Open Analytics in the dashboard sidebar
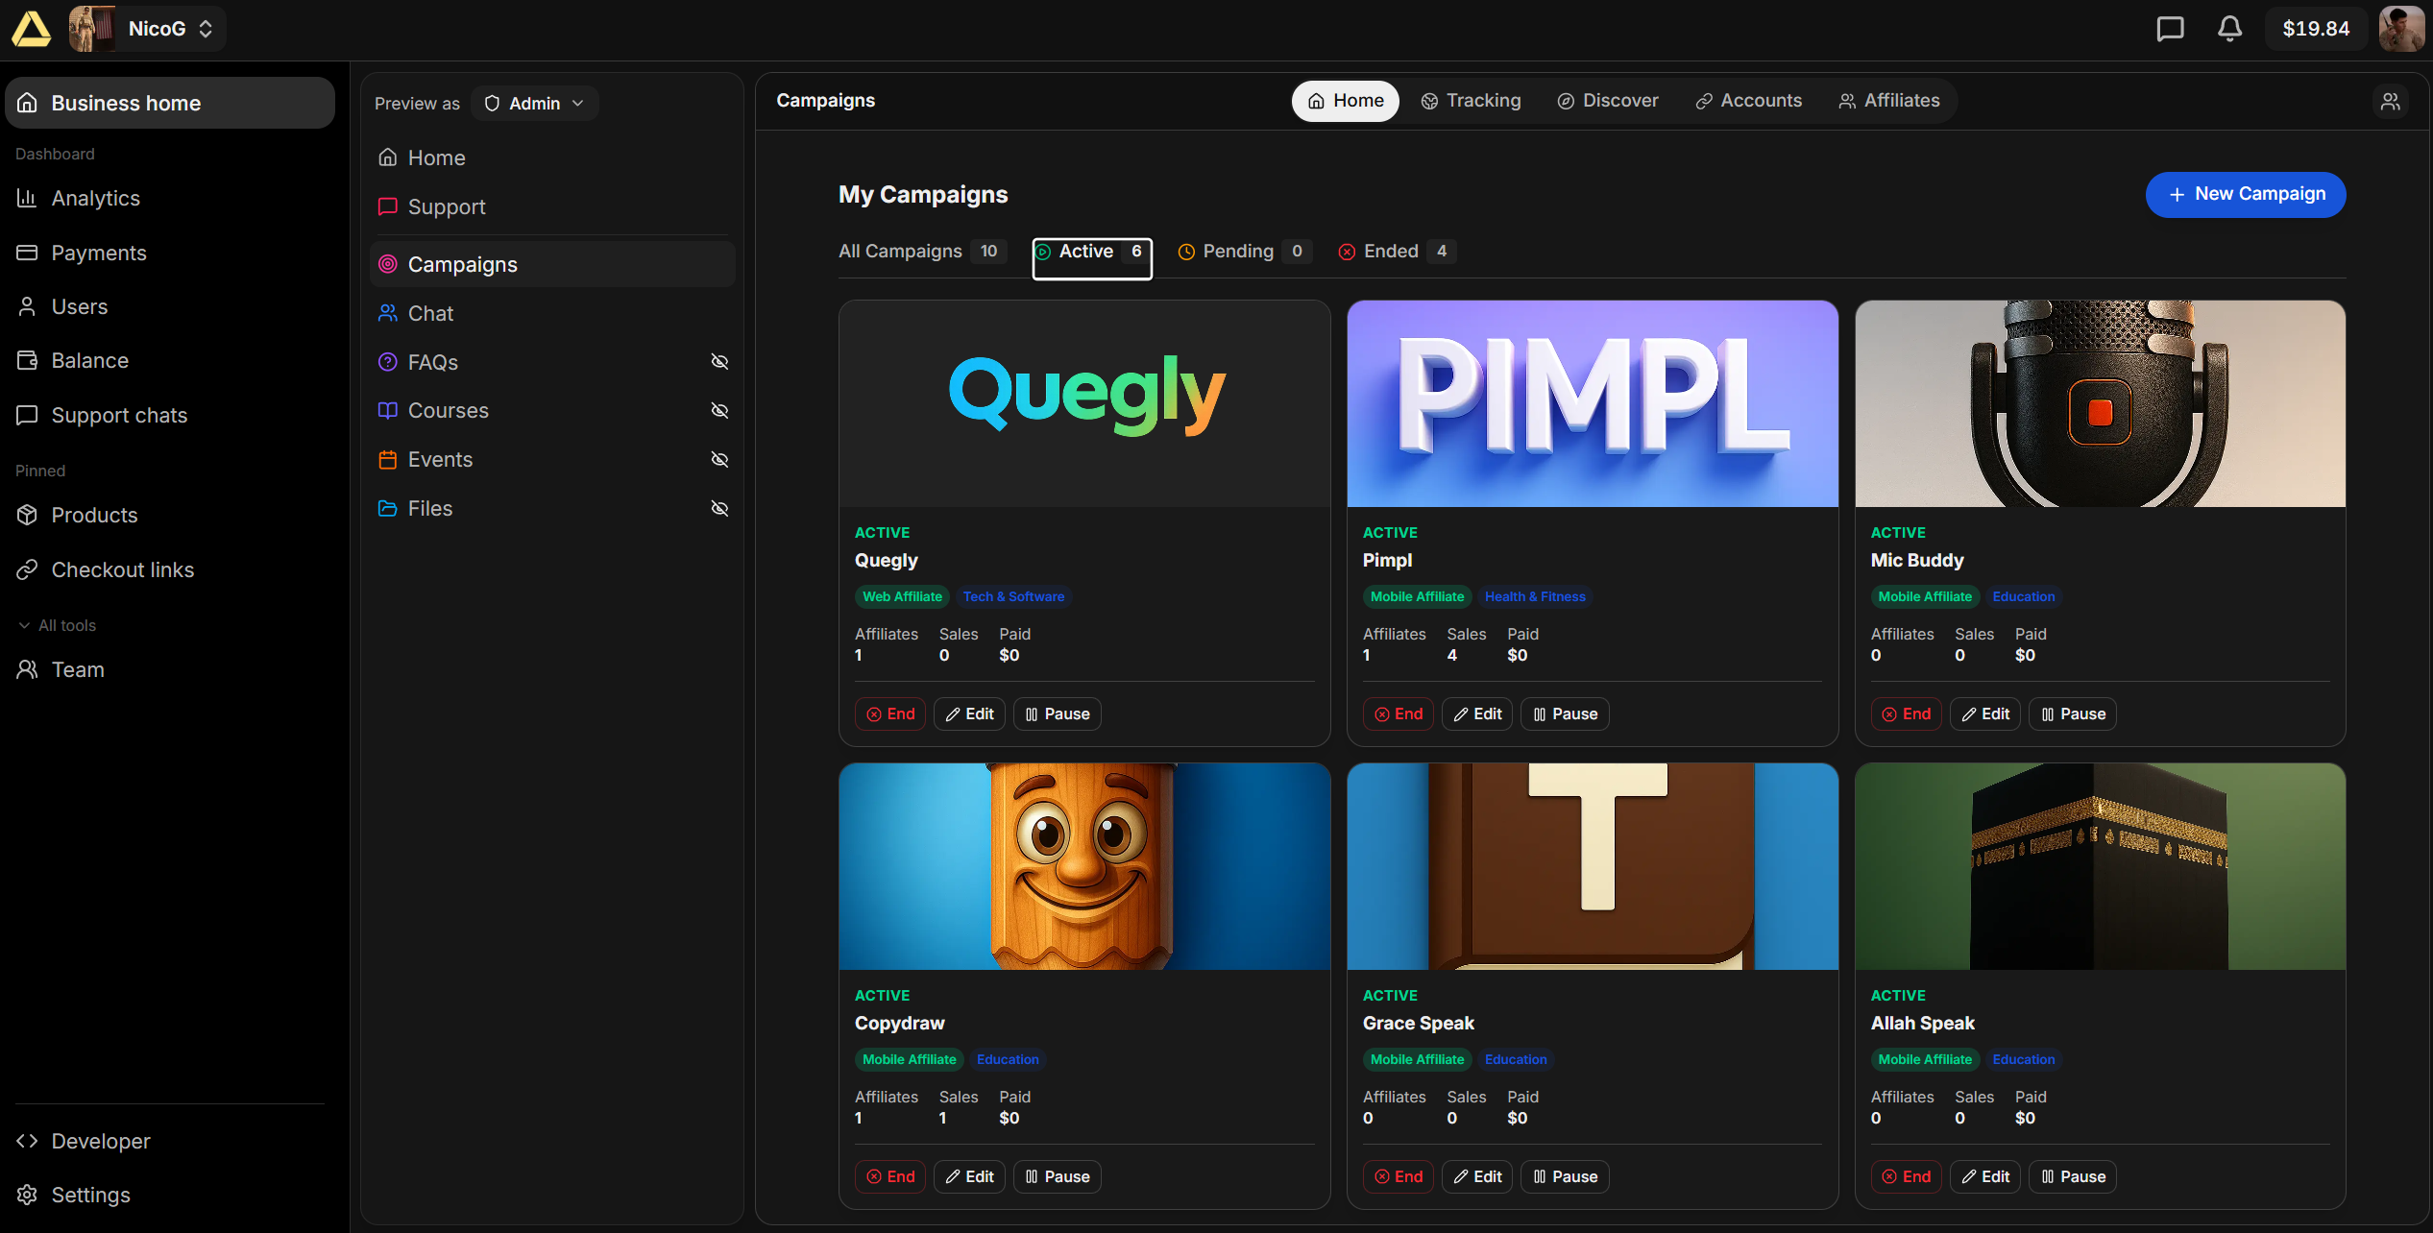The height and width of the screenshot is (1233, 2433). pos(95,198)
